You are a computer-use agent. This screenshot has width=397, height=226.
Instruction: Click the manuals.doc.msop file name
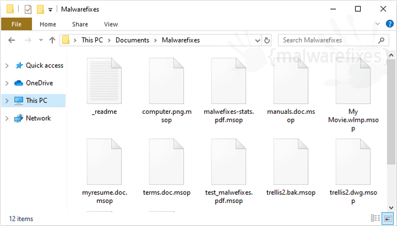tap(291, 116)
